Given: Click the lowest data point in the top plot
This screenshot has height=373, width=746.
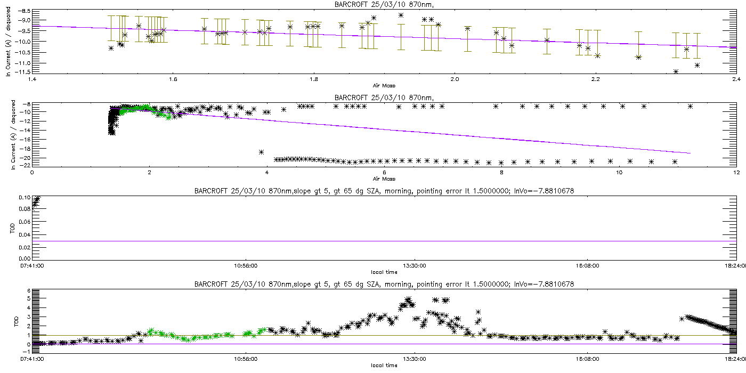Looking at the screenshot, I should coord(676,71).
